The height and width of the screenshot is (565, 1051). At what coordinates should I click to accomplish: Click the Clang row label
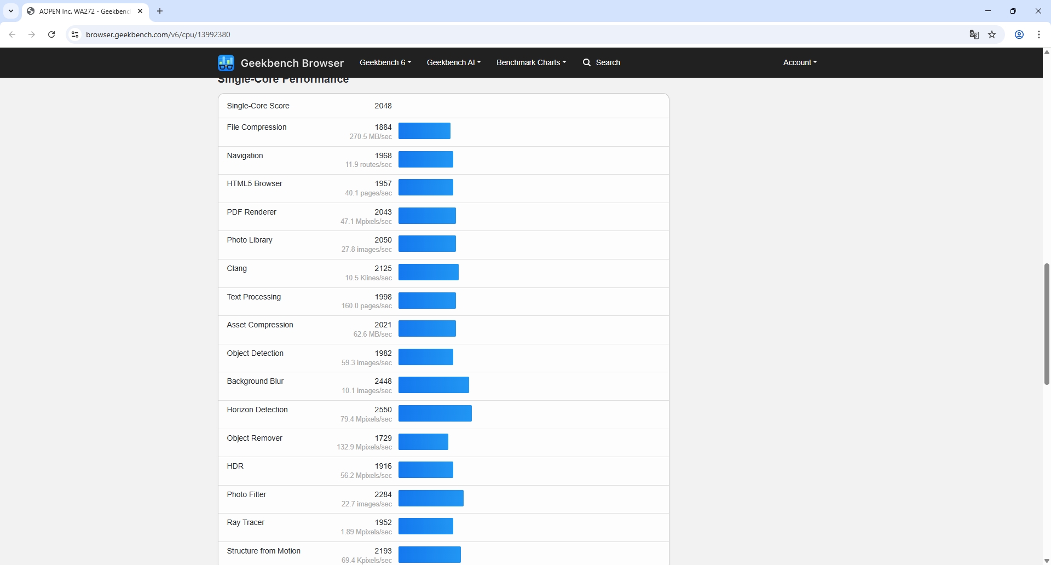tap(237, 268)
